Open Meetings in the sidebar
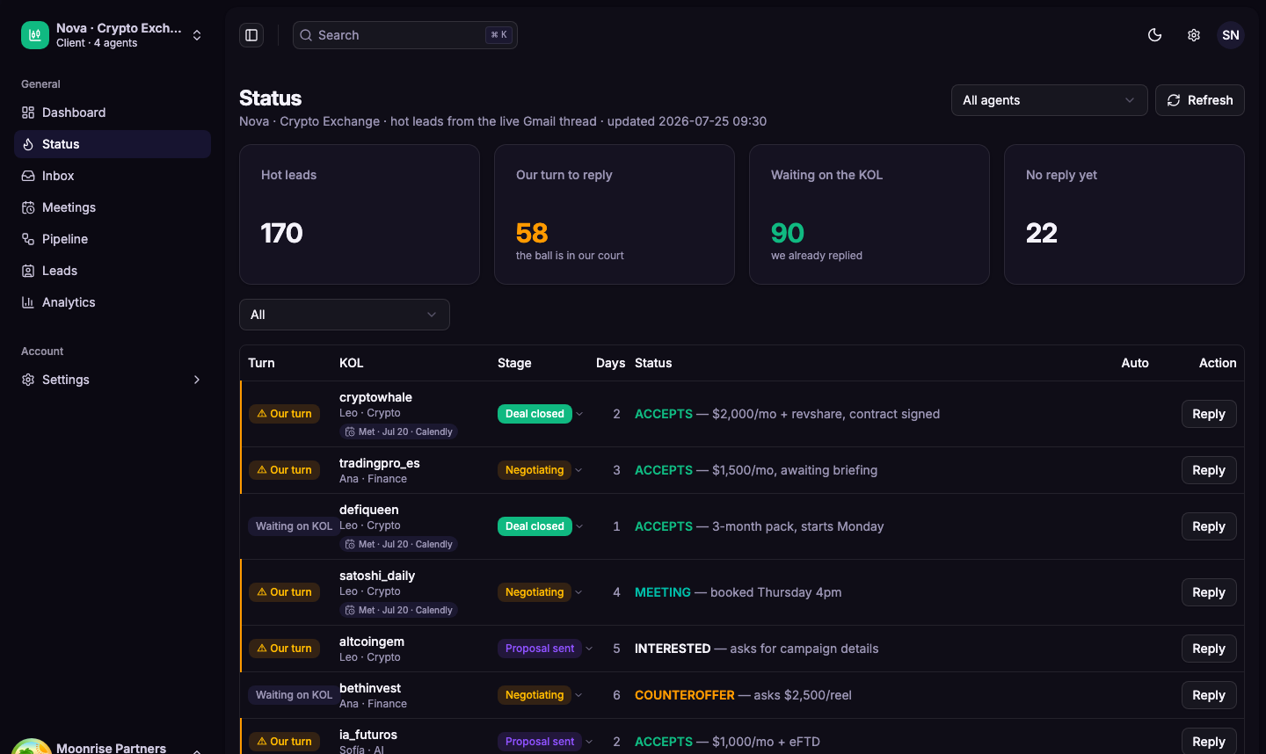The width and height of the screenshot is (1266, 754). (113, 207)
